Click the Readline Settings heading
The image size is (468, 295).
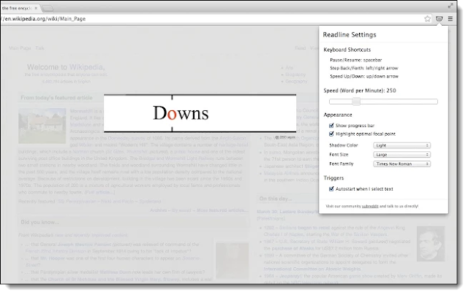click(x=350, y=35)
